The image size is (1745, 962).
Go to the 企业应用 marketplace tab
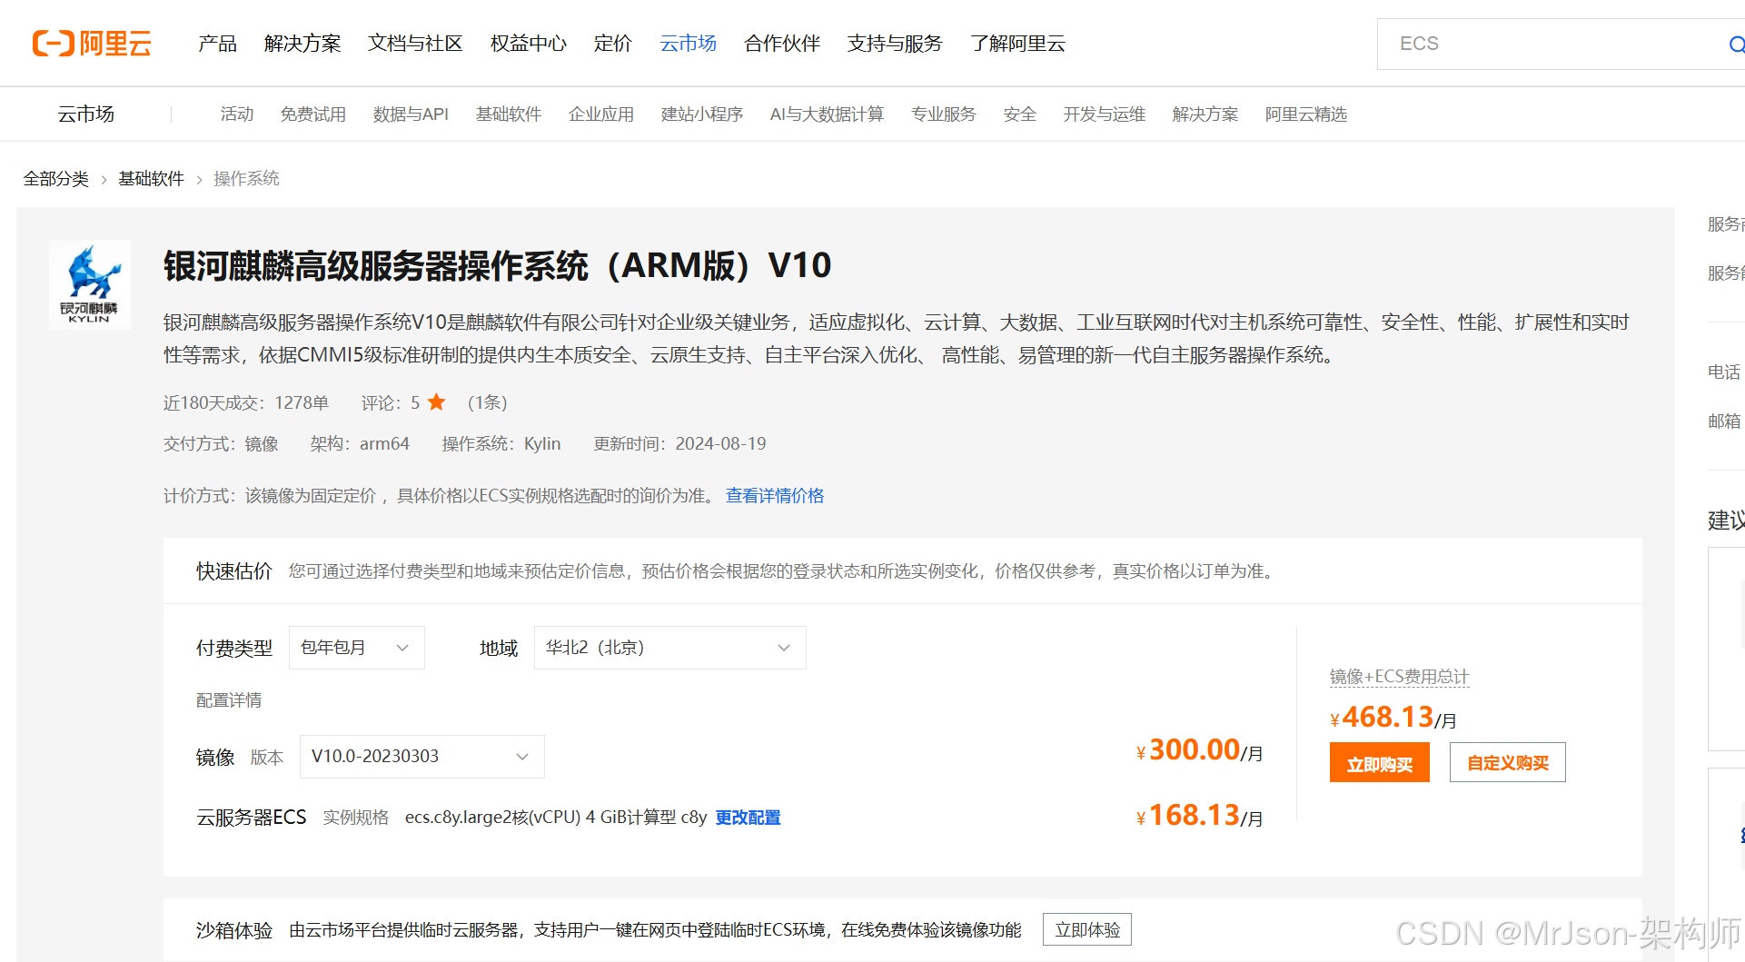click(x=601, y=114)
